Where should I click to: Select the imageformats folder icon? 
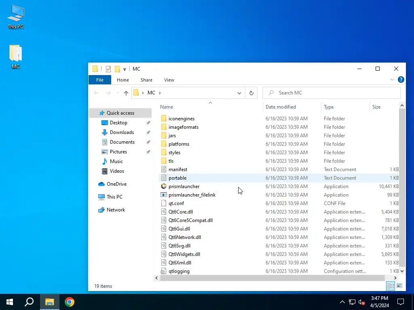164,127
